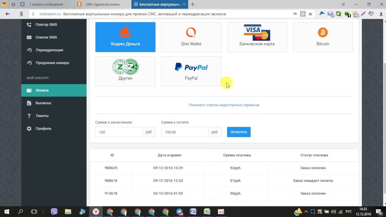Click payment ID 988625 in table
The width and height of the screenshot is (386, 217).
click(x=111, y=168)
